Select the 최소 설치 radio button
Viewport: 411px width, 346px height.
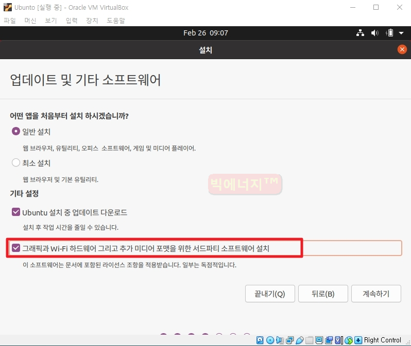pyautogui.click(x=16, y=162)
